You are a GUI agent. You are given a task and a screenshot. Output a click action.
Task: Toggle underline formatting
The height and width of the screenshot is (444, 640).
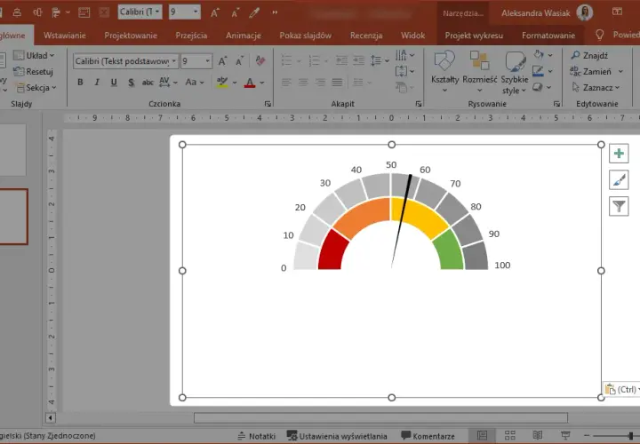114,83
